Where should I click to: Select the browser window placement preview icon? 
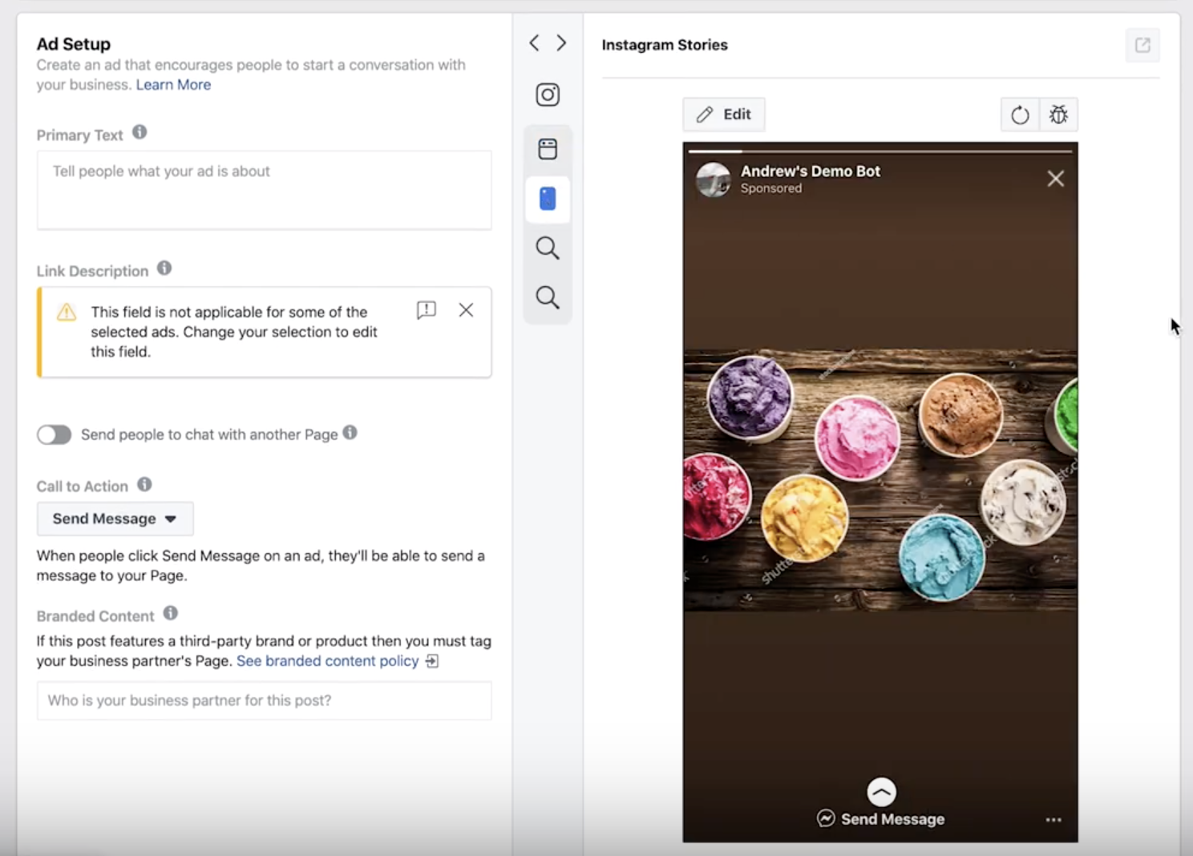[548, 149]
